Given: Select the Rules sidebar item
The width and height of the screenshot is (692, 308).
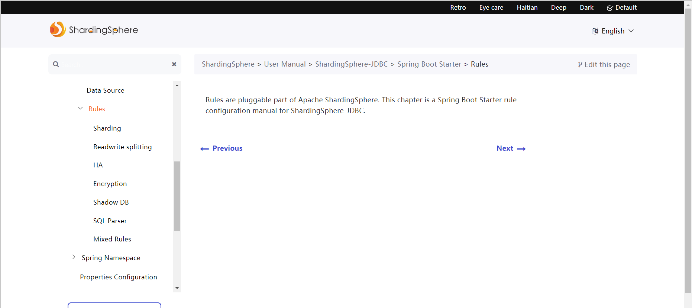Looking at the screenshot, I should [x=97, y=109].
